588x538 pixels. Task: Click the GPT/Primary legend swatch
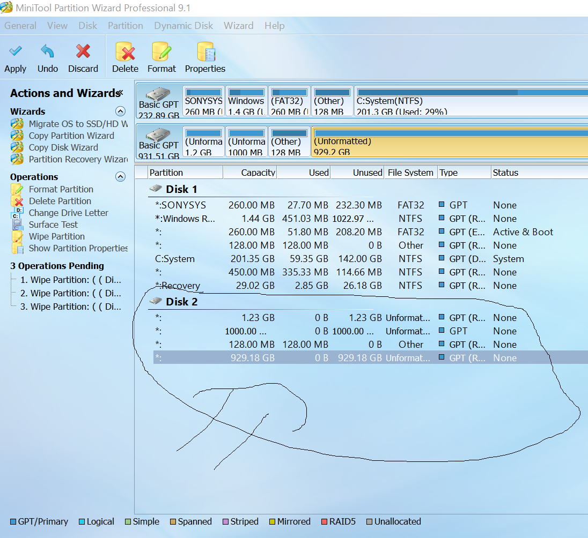[13, 522]
